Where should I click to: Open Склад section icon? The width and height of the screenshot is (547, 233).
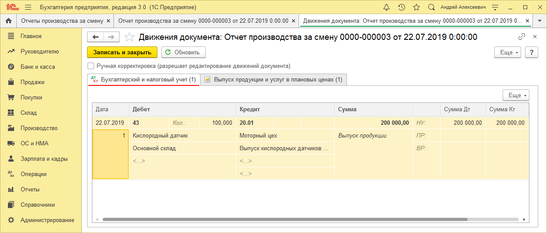(11, 113)
